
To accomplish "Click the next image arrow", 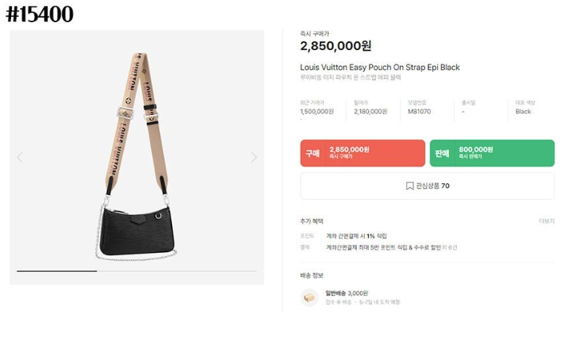I will coord(254,157).
